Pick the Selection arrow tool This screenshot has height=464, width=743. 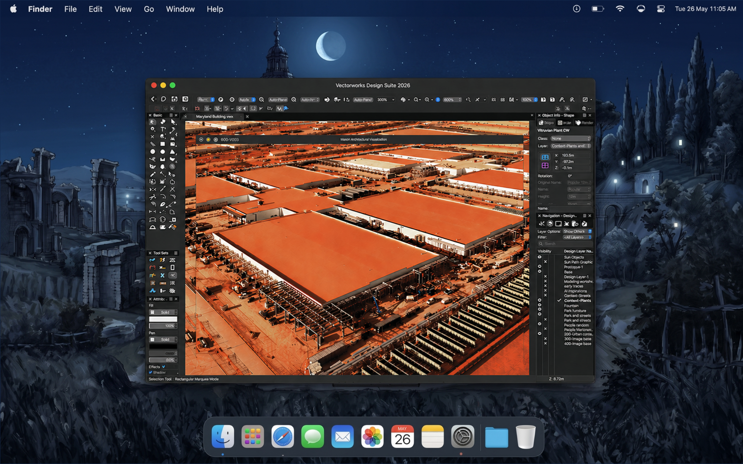(153, 122)
